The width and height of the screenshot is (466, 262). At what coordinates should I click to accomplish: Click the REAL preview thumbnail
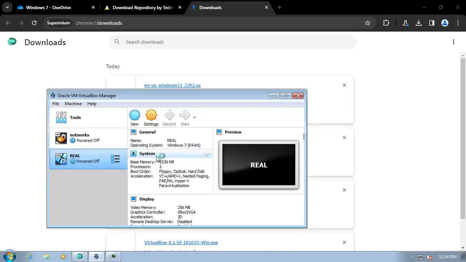pos(259,165)
